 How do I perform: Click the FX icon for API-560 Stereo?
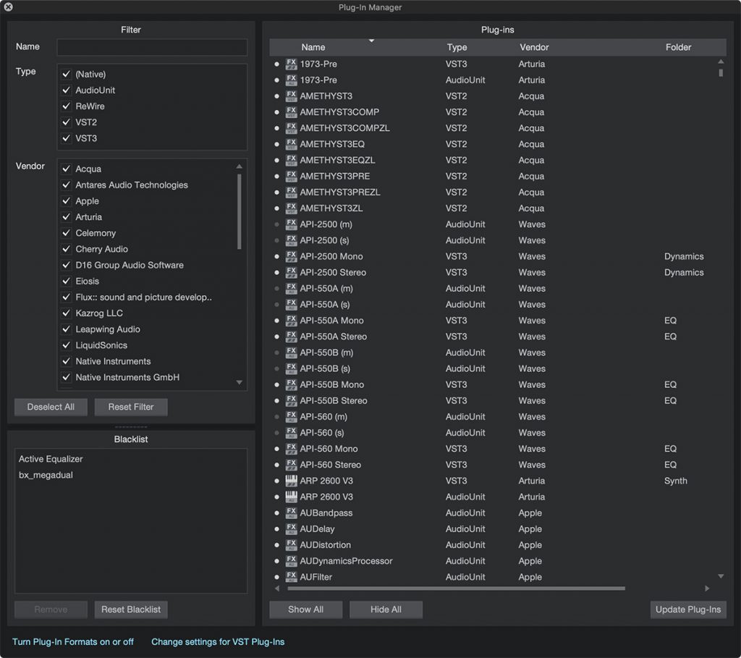pyautogui.click(x=291, y=465)
